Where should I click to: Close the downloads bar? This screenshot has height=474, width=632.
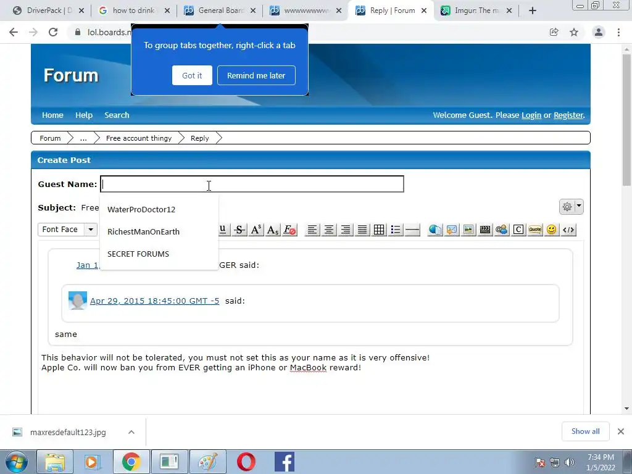tap(621, 431)
